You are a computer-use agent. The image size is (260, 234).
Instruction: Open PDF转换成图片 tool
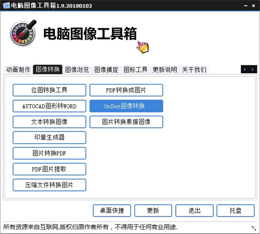[x=126, y=90]
